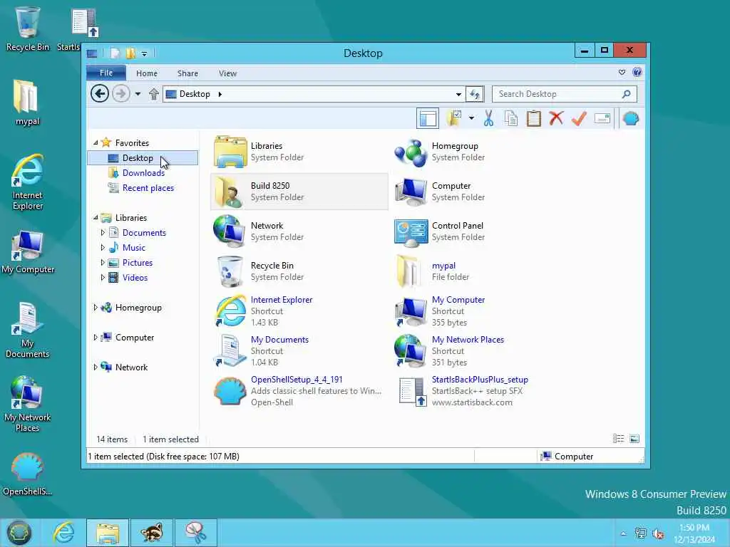Open address bar history dropdown

[458, 94]
